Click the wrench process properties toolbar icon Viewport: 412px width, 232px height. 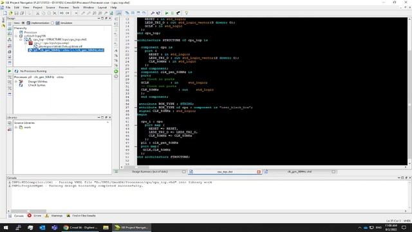153,13
